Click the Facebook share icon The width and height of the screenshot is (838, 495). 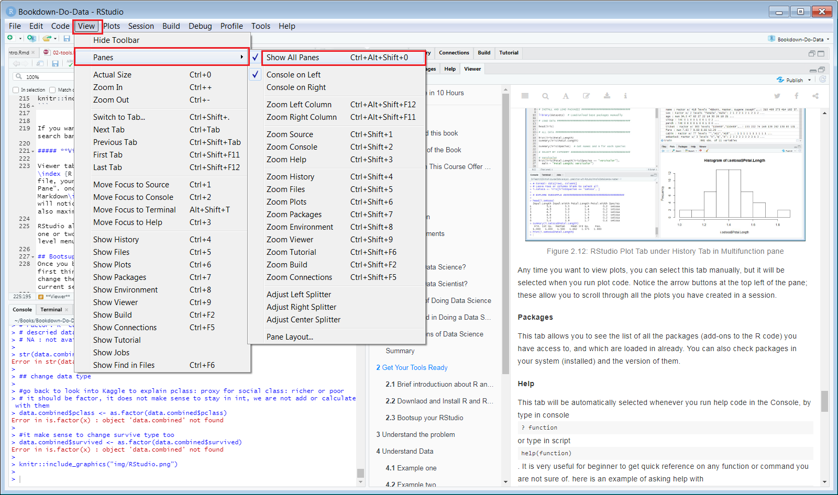796,96
